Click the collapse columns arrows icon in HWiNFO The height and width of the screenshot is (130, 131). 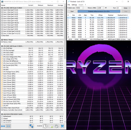[8, 126]
